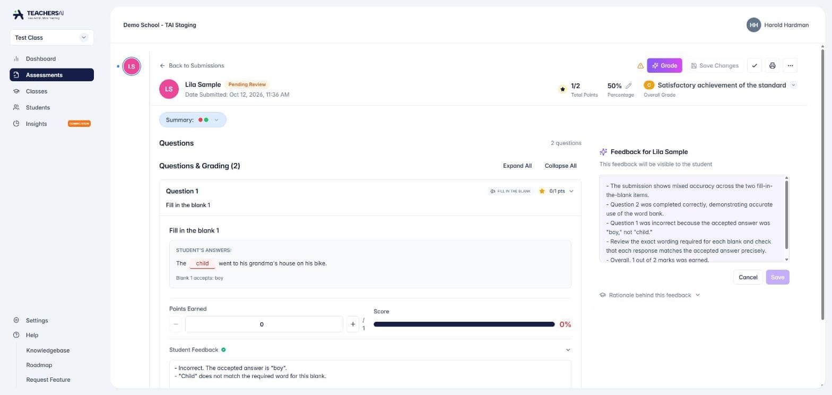Click the warning triangle icon beside Grade
The image size is (832, 395).
tap(640, 66)
